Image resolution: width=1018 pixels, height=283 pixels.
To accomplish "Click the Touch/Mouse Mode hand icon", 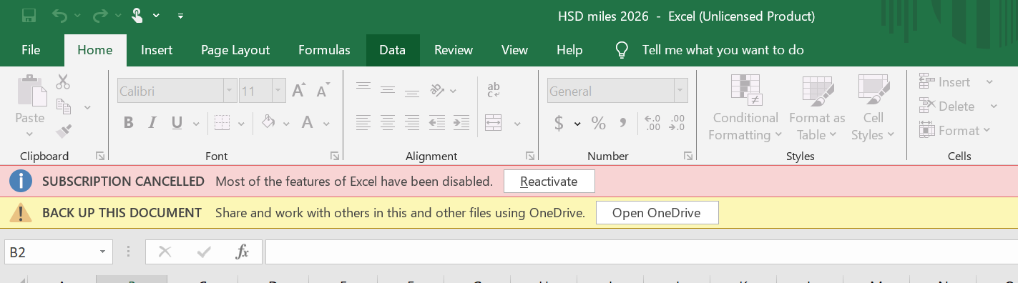I will 138,15.
